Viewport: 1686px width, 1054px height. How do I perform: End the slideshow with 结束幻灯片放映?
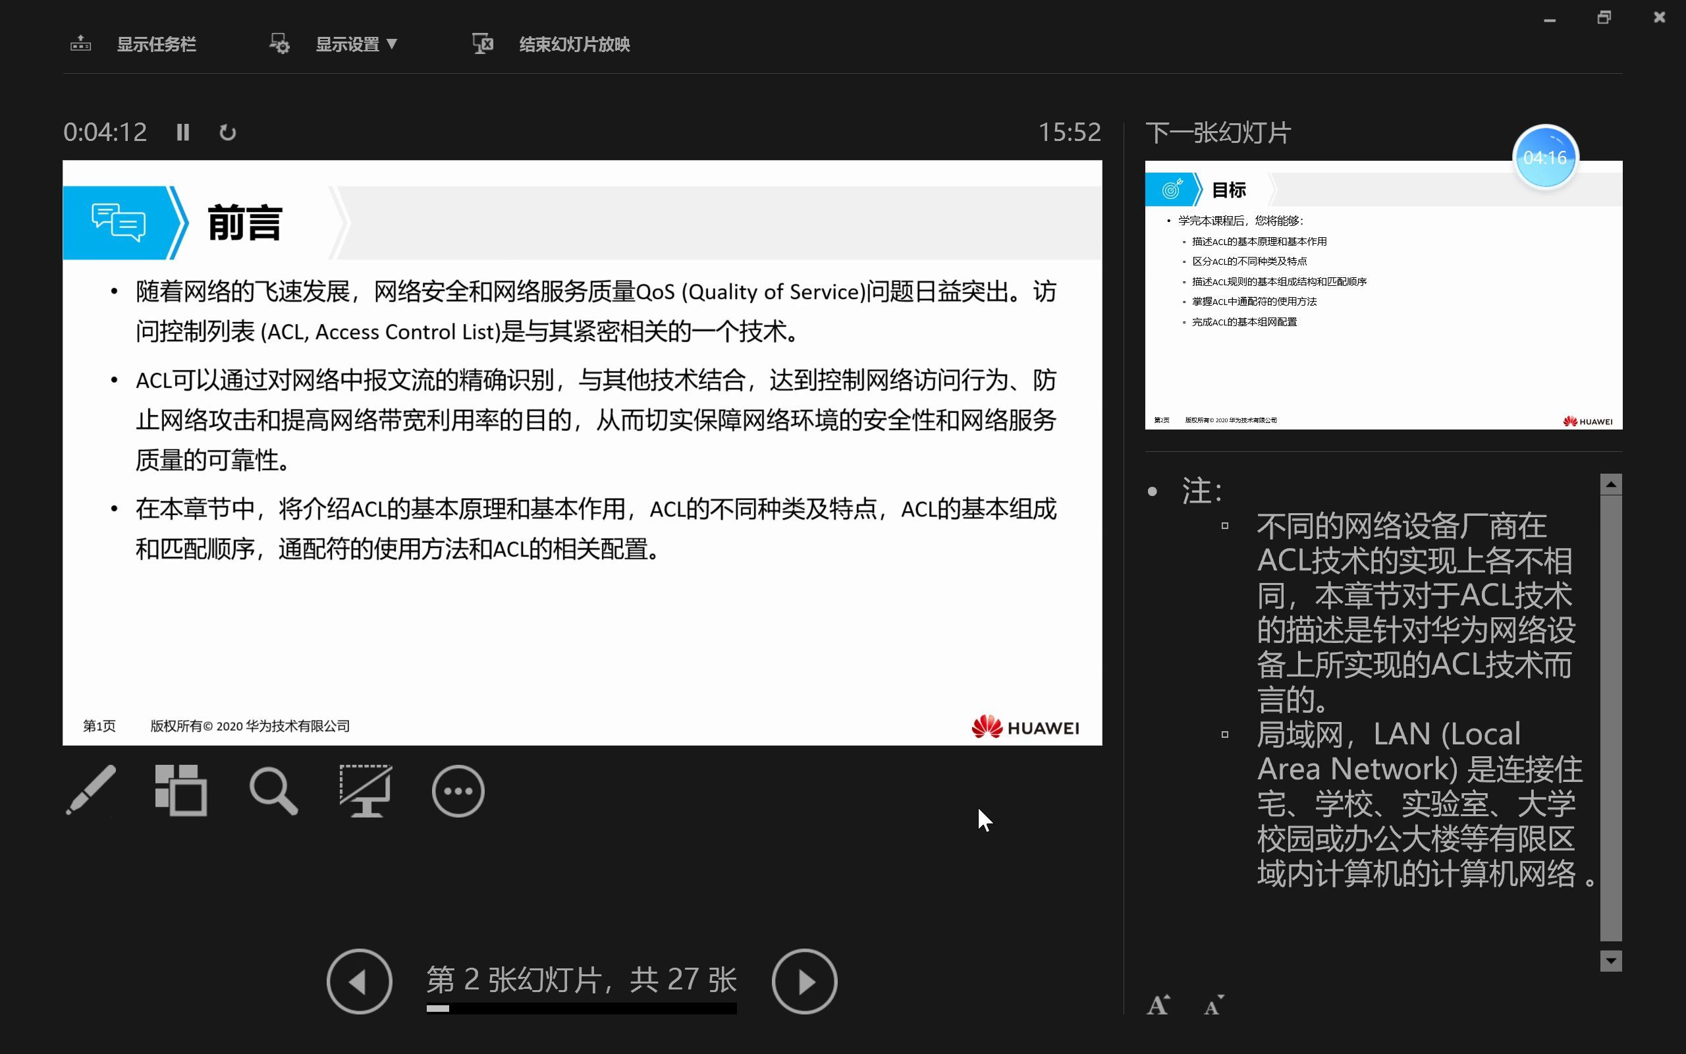573,44
